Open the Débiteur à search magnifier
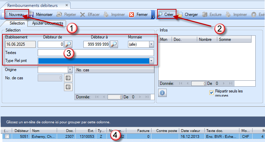This screenshot has height=142, width=265. click(114, 44)
